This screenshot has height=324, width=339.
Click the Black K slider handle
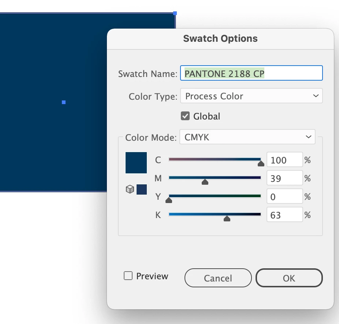coord(227,218)
